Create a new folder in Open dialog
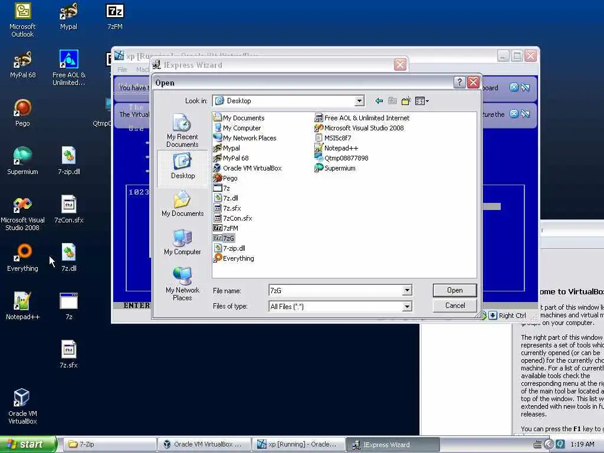604x453 pixels. click(x=406, y=101)
